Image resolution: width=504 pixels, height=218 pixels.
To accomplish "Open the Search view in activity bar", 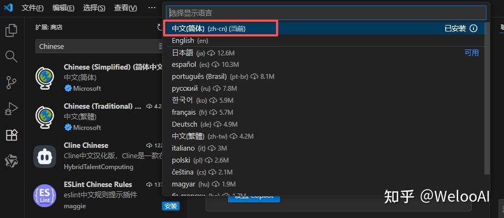I will click(11, 57).
